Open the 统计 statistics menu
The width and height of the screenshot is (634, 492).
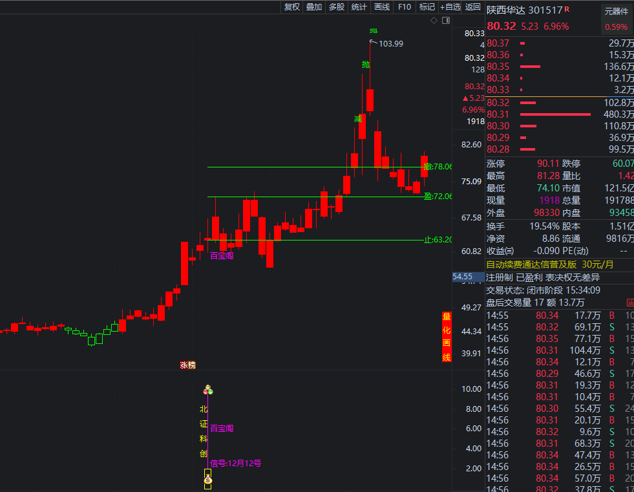click(359, 7)
